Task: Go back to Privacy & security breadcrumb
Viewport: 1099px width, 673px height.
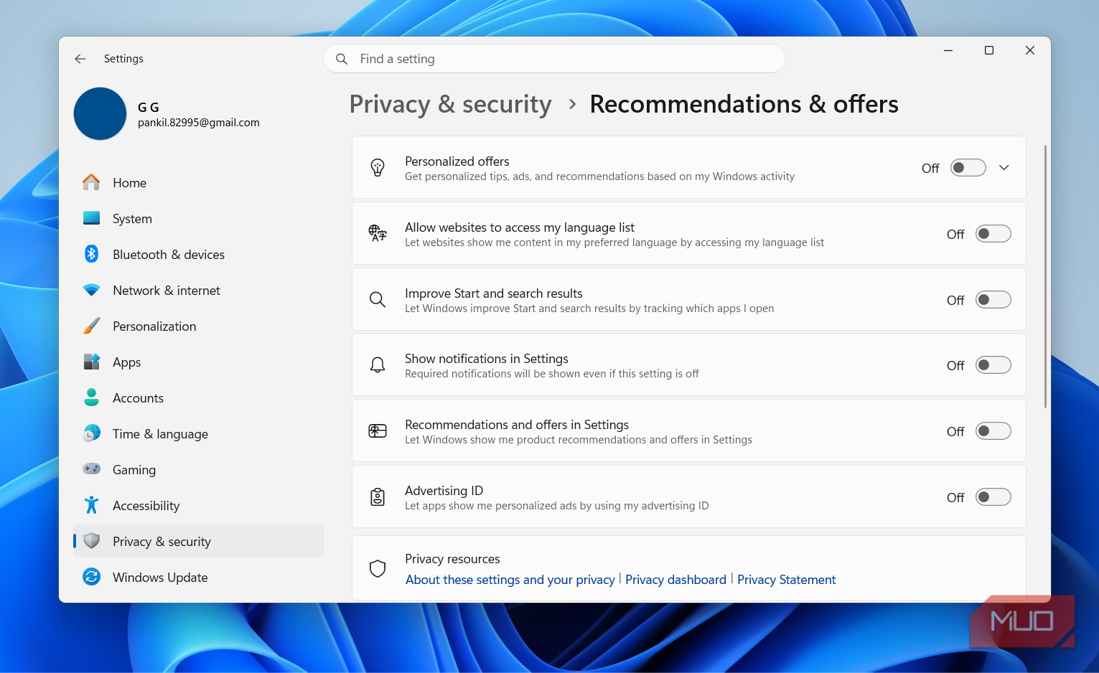Action: click(451, 105)
